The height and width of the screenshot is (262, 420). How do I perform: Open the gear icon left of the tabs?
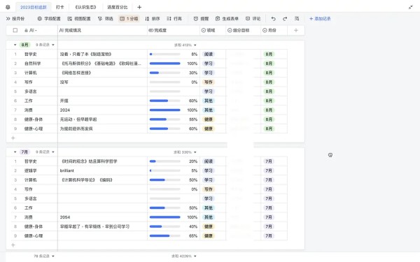pos(8,7)
